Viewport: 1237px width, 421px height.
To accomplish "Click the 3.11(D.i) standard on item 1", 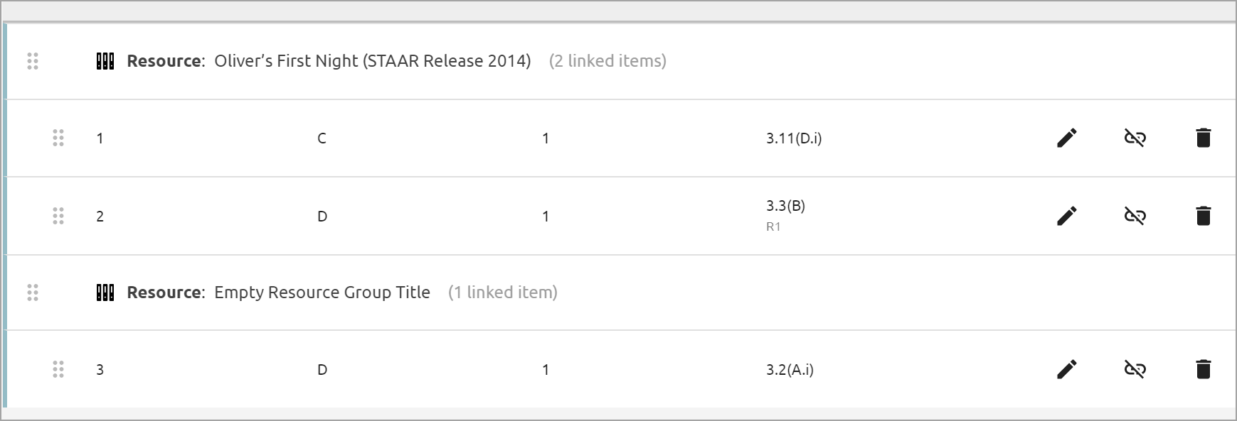I will pyautogui.click(x=794, y=138).
